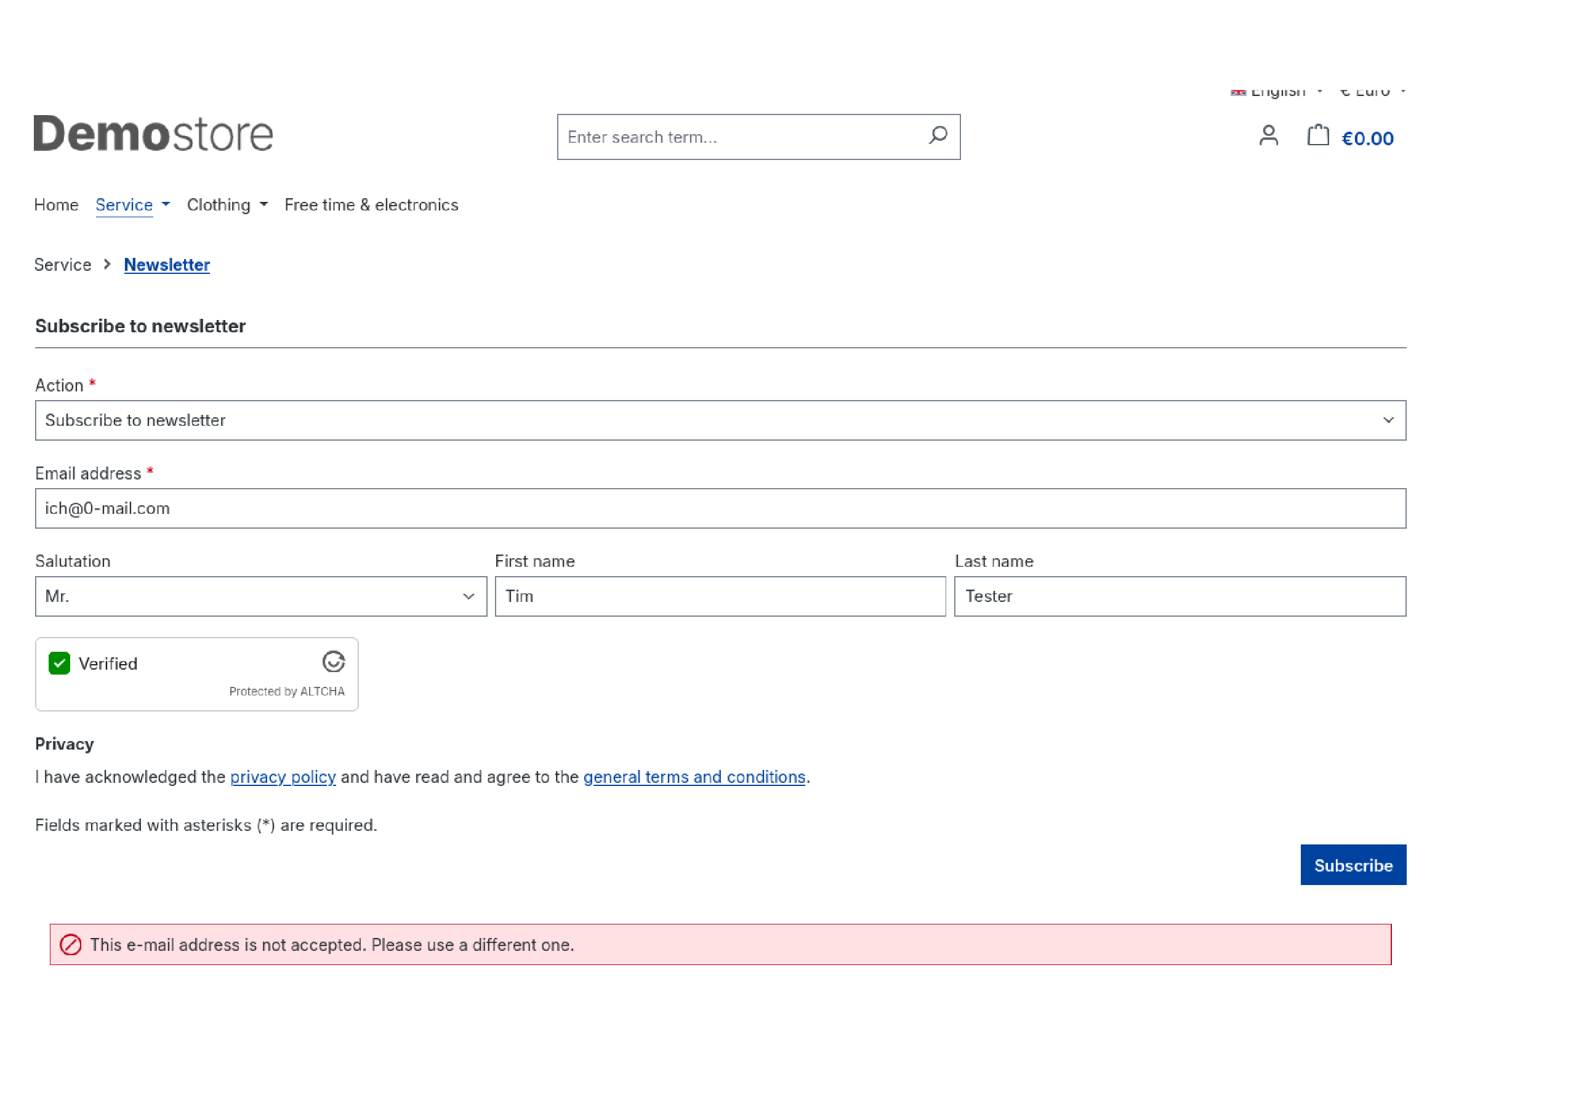Click the Demostore logo
Screen dimensions: 1576x1114
(153, 133)
